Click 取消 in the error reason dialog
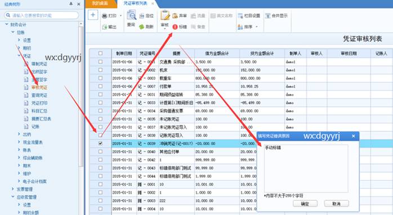The image size is (393, 215). [336, 204]
